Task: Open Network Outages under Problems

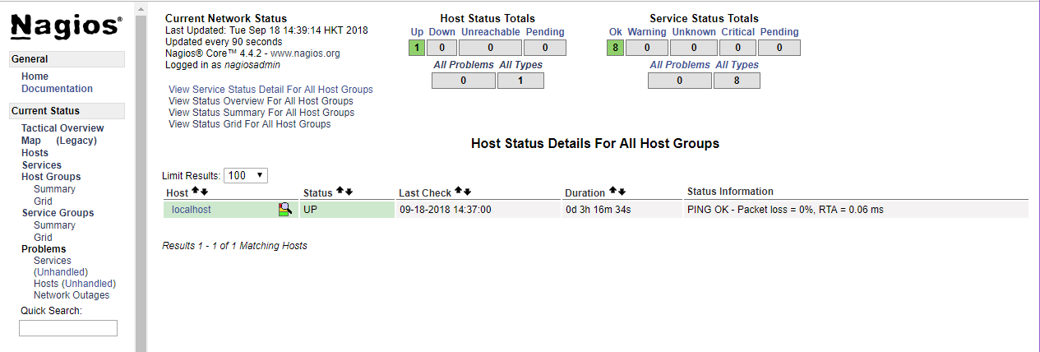Action: pos(72,295)
